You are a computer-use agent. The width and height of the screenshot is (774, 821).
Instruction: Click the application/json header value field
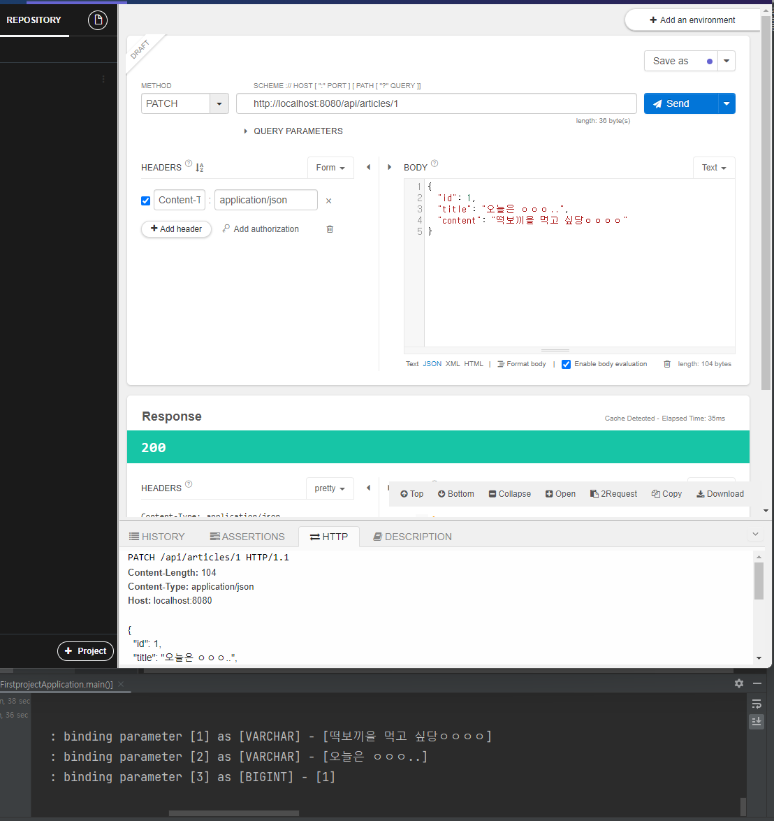[x=266, y=200]
